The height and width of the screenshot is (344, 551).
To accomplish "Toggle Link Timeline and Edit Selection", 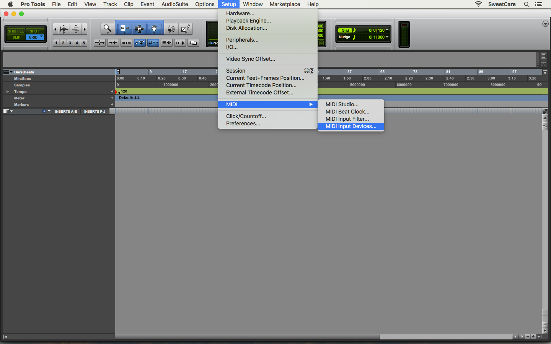I will pyautogui.click(x=153, y=43).
